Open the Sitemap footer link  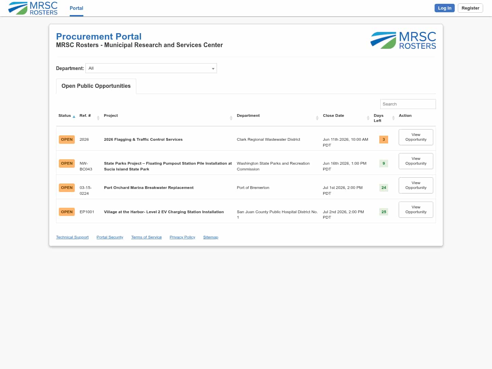pos(210,237)
